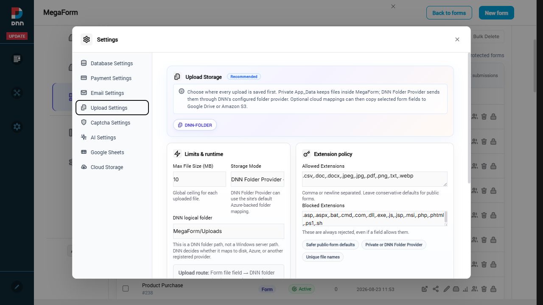543x305 pixels.
Task: Click the info icon in Upload Storage note
Action: coord(182,91)
